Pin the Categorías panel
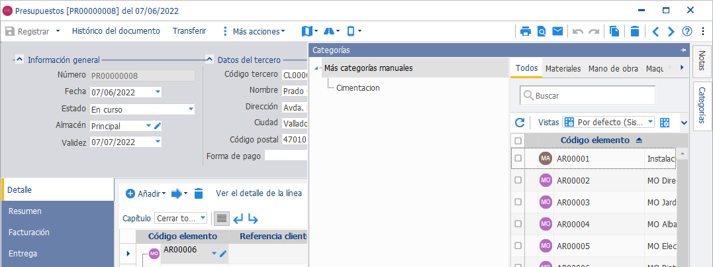This screenshot has height=267, width=713. (683, 50)
